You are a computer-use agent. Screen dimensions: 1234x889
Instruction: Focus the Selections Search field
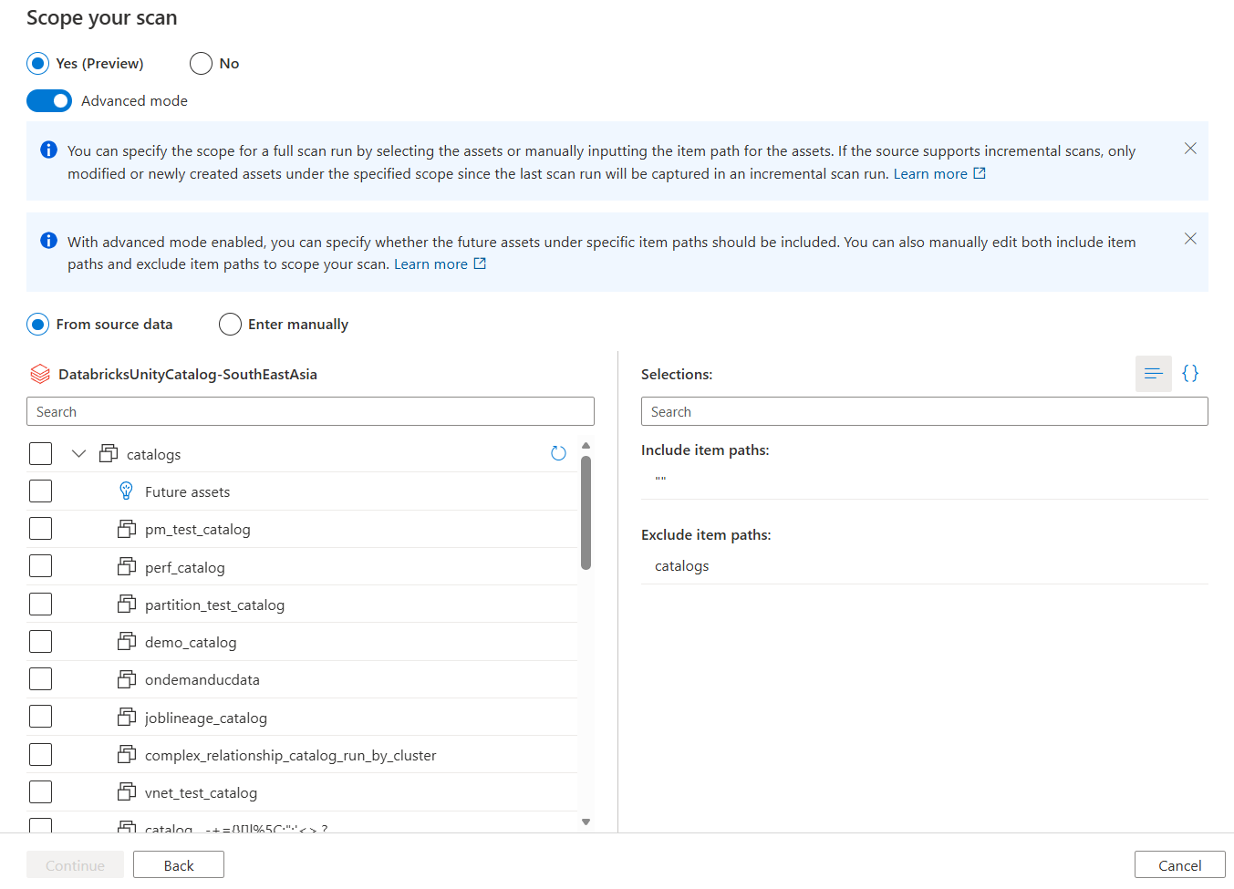924,411
